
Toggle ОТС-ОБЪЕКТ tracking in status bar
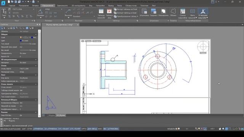[64, 129]
